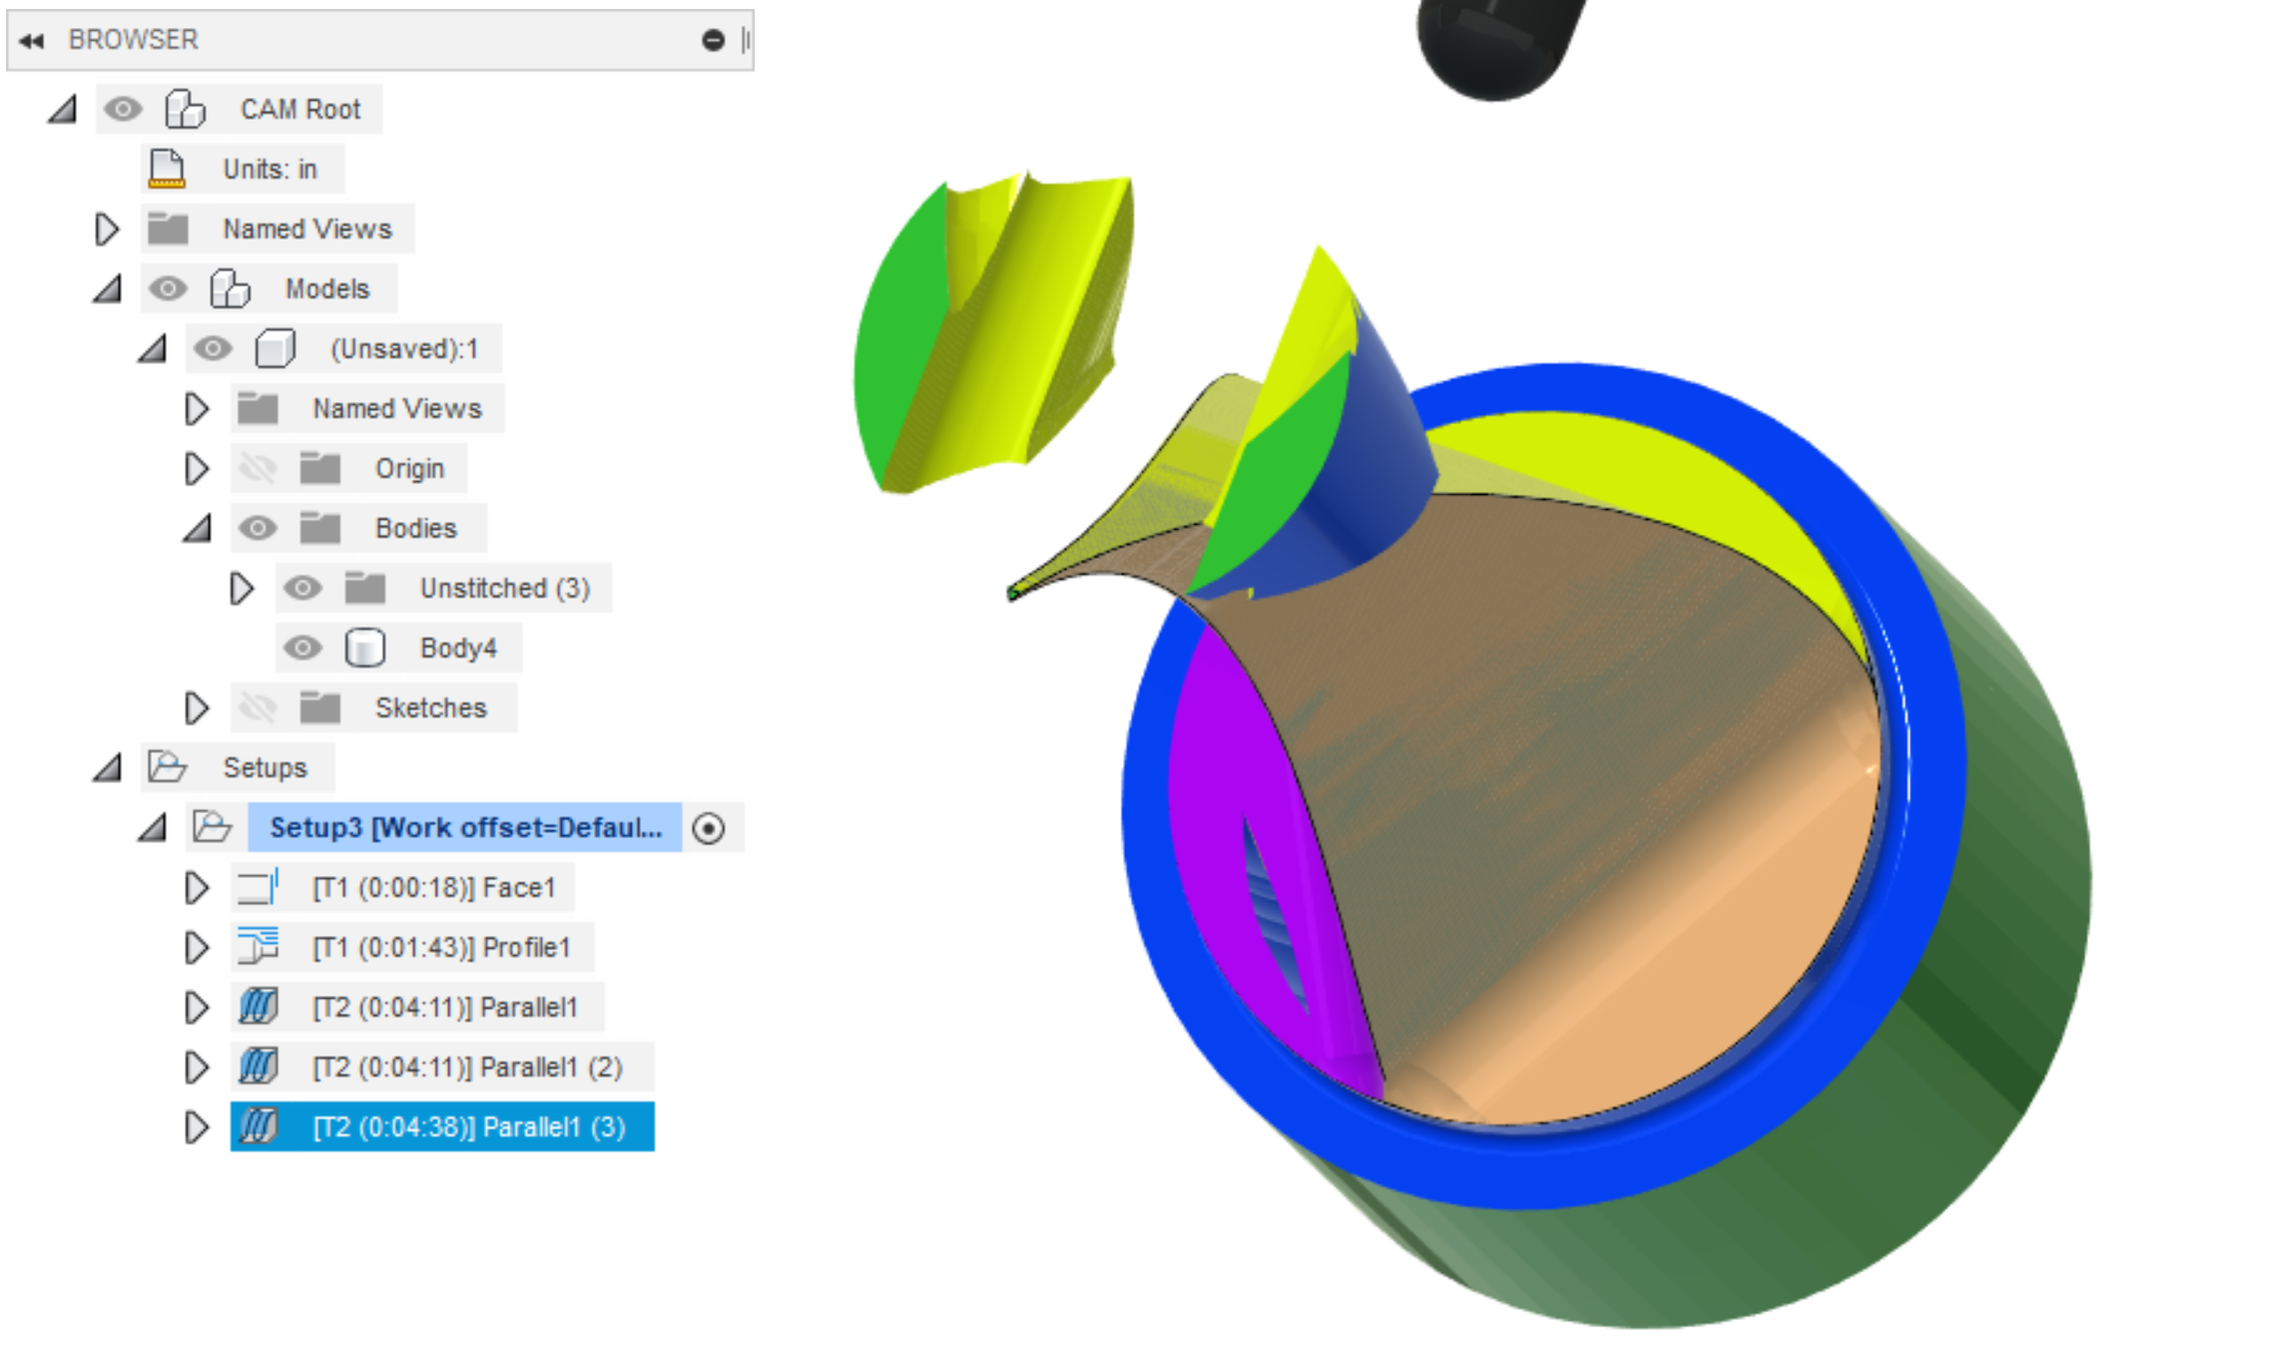Click the BROWSER panel title
Image resolution: width=2285 pixels, height=1358 pixels.
[133, 40]
